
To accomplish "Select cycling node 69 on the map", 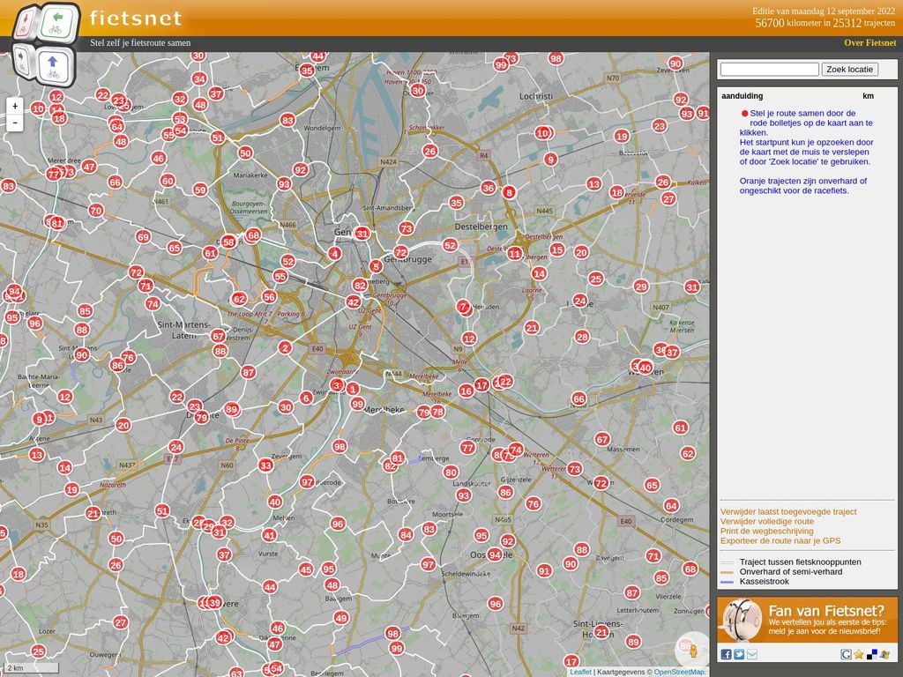I will (x=144, y=236).
